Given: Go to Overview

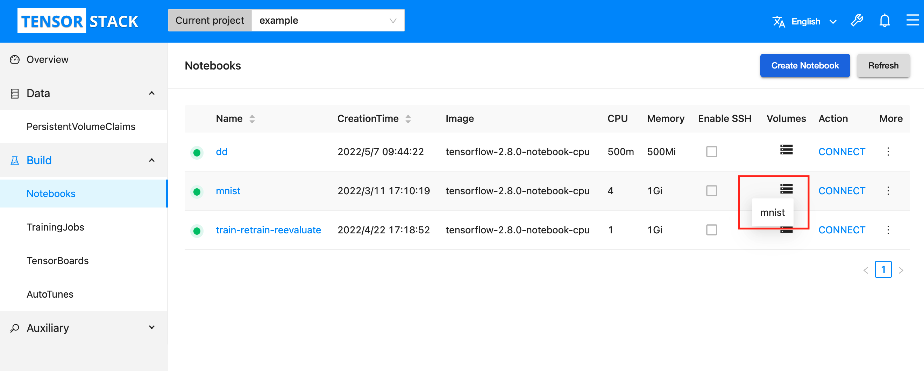Looking at the screenshot, I should coord(84,59).
